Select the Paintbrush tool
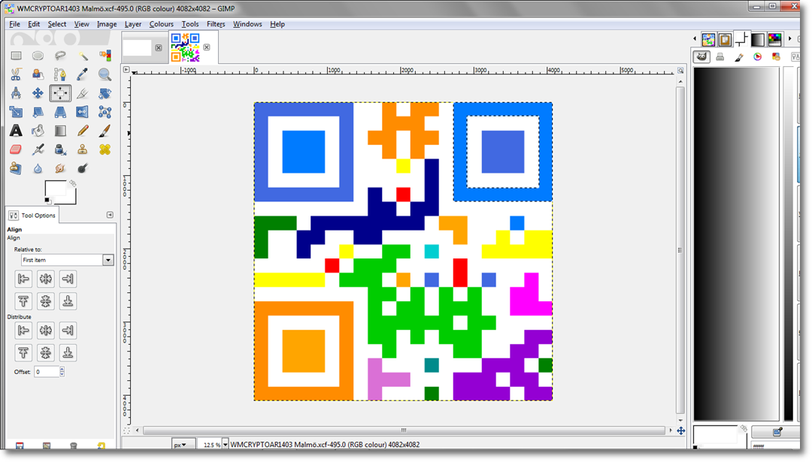Viewport: 812px width, 462px height. (105, 131)
